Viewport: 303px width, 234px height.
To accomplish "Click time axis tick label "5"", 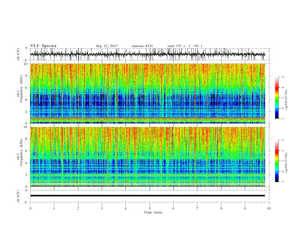I will click(x=150, y=208).
